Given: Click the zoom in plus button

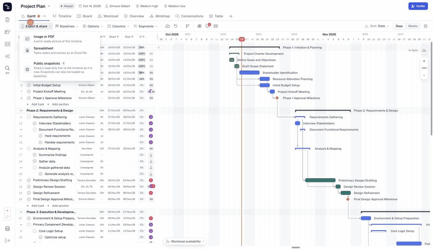Looking at the screenshot, I should click(424, 61).
